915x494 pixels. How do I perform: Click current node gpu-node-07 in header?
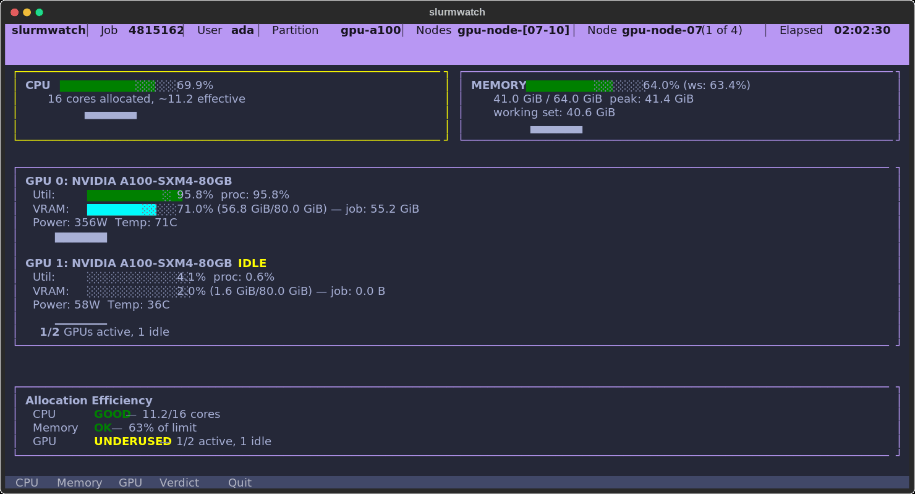pos(662,30)
